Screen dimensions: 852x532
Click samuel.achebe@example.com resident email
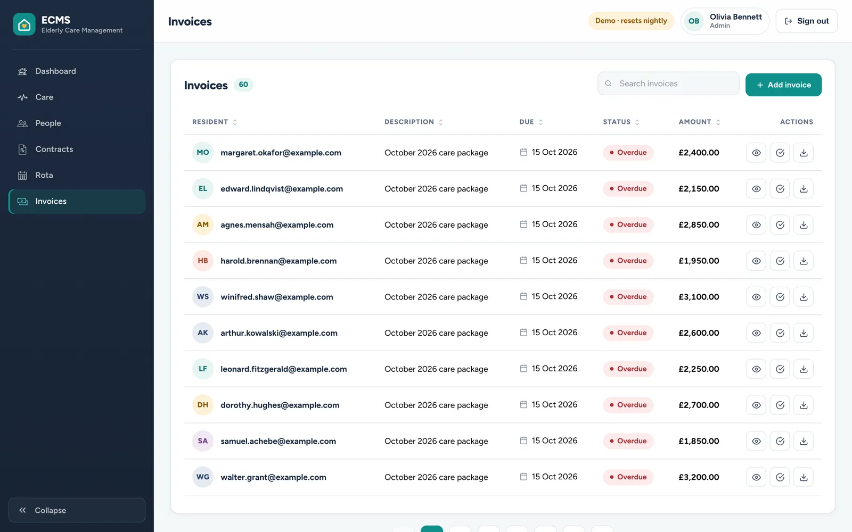point(278,441)
